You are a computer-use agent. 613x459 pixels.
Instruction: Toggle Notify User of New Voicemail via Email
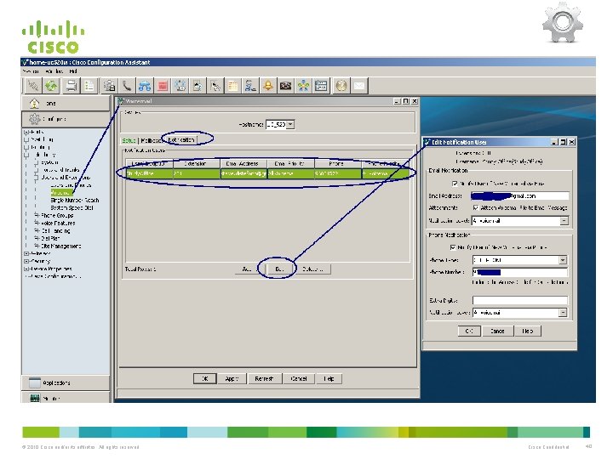[455, 183]
